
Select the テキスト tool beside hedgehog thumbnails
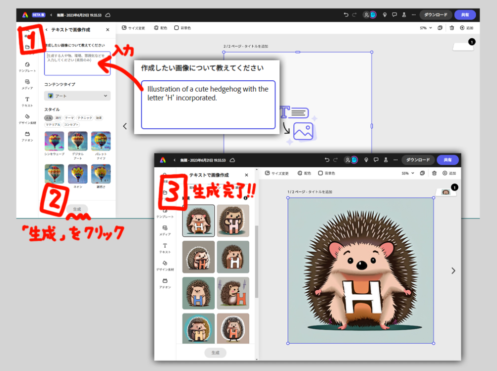pyautogui.click(x=165, y=248)
